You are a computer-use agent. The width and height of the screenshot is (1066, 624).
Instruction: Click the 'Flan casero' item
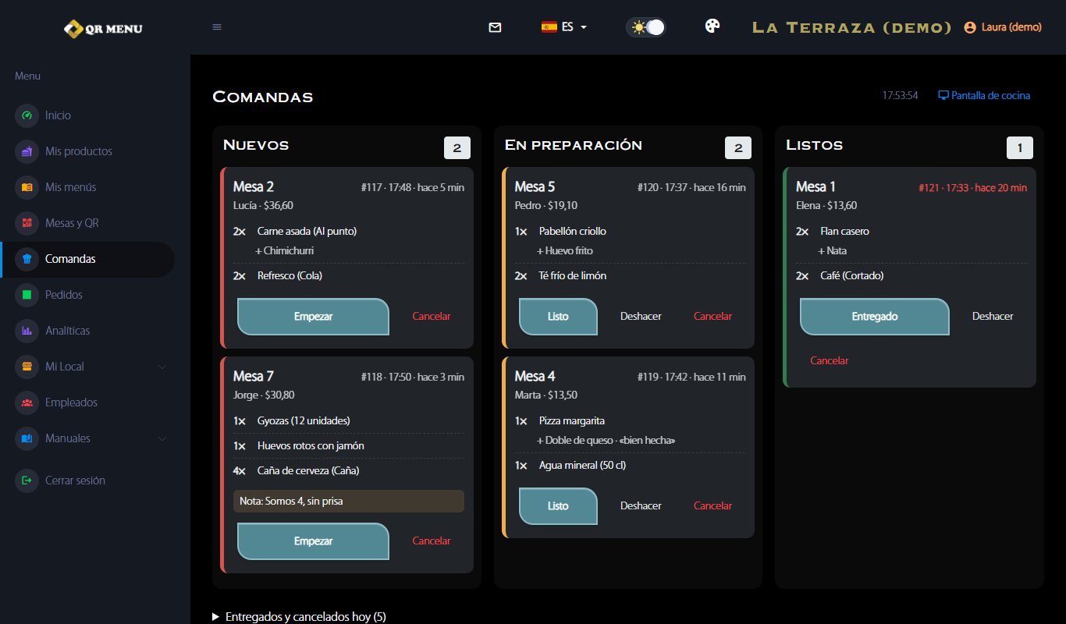point(844,232)
